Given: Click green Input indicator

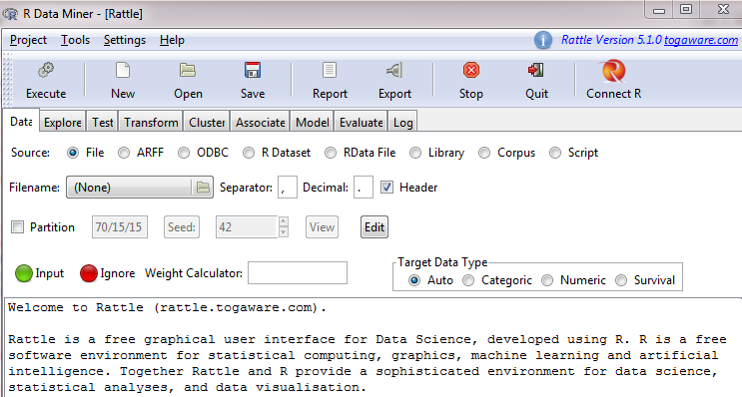Looking at the screenshot, I should [24, 273].
